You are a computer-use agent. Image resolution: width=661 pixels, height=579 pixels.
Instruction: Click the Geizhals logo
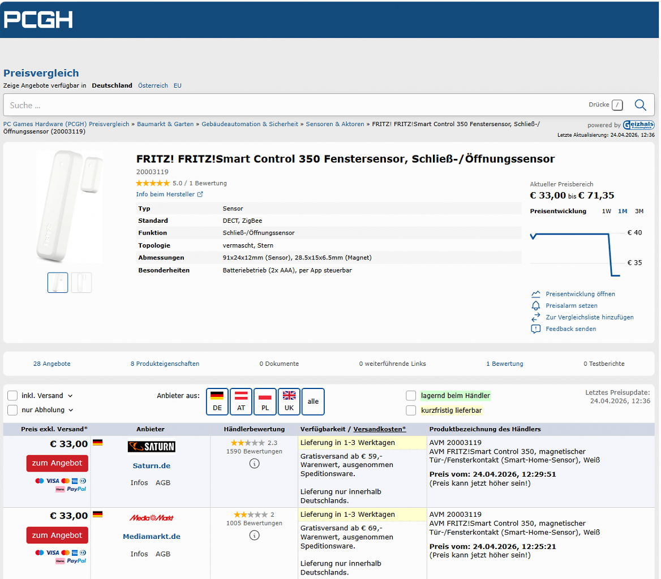pos(638,124)
